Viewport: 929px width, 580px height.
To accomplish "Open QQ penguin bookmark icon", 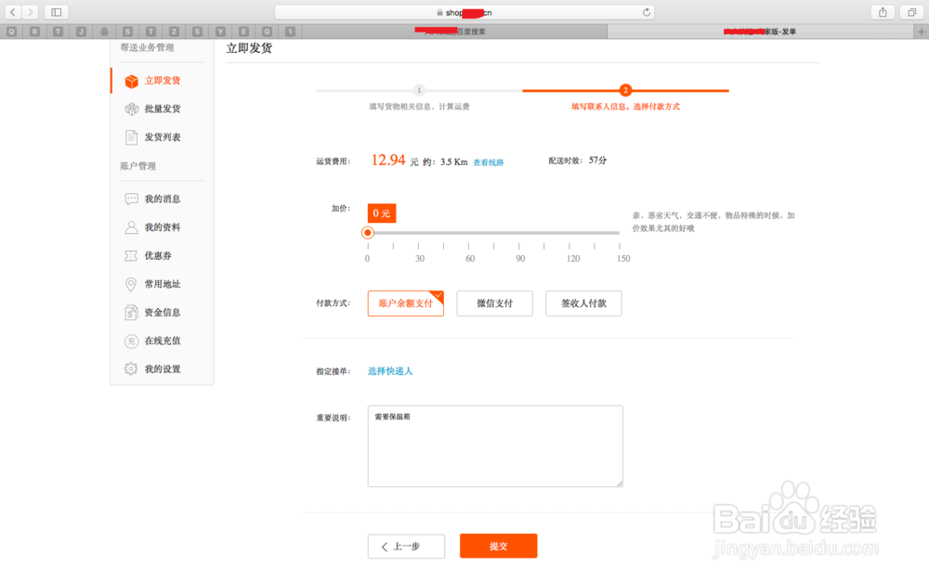I will pos(104,32).
